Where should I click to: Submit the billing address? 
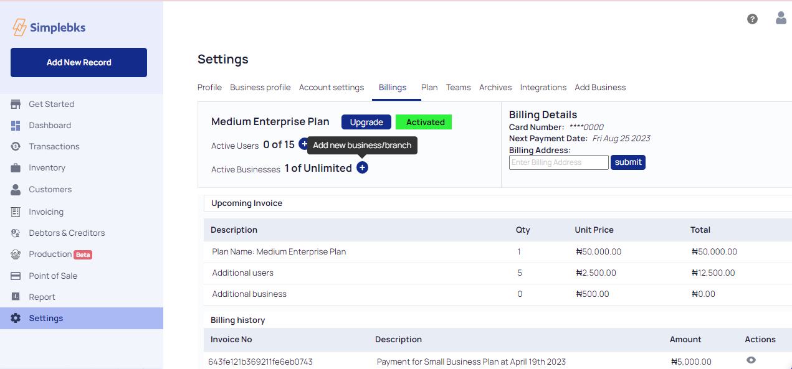pyautogui.click(x=627, y=162)
